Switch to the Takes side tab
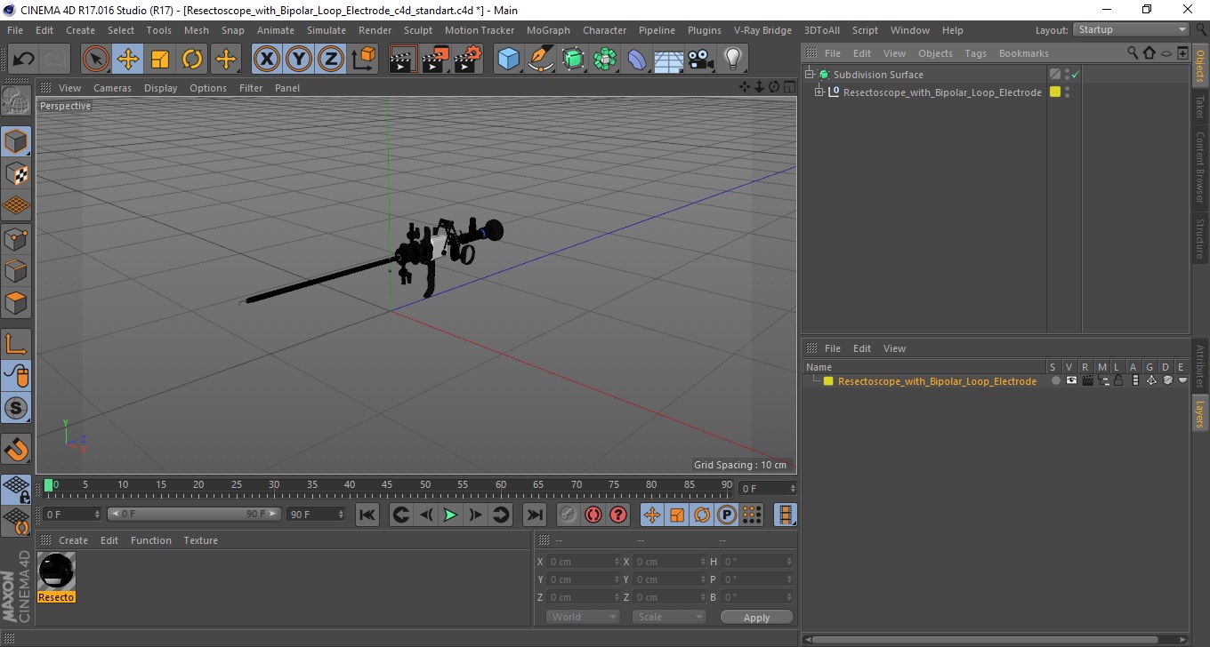Viewport: 1210px width, 647px height. 1200,107
